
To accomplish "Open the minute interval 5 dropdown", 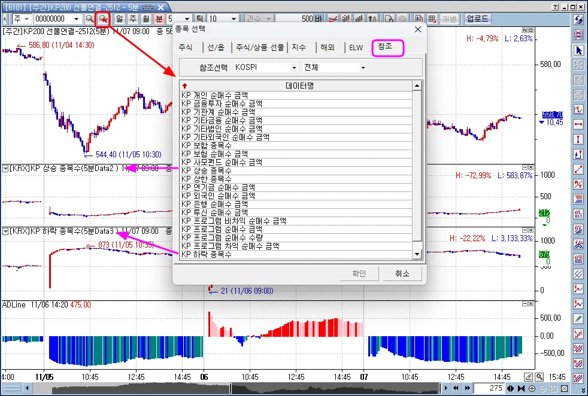I will [x=187, y=19].
